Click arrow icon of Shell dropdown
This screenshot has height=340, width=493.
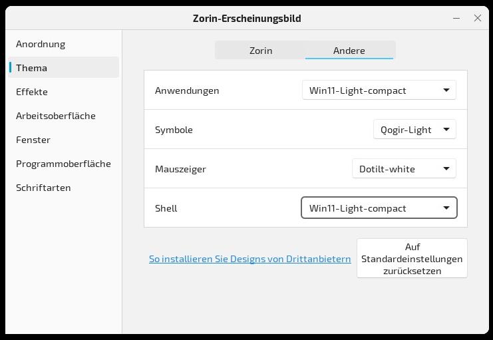click(446, 208)
